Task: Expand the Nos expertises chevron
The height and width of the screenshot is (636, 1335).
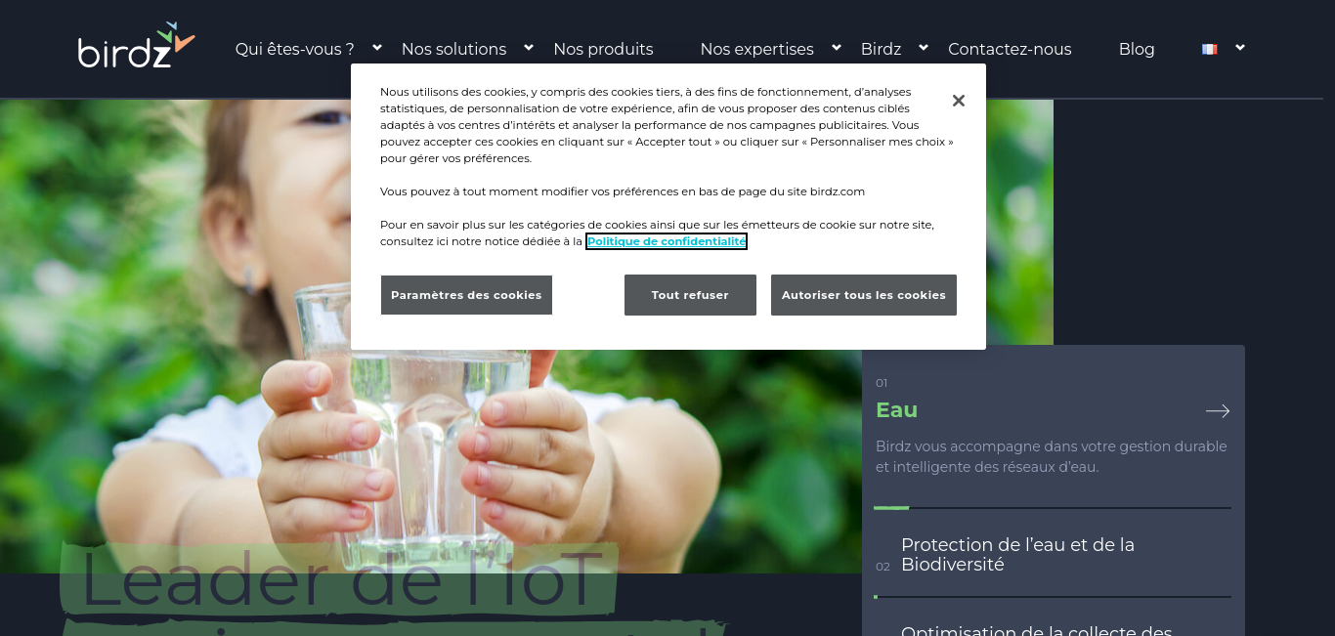Action: click(x=837, y=47)
